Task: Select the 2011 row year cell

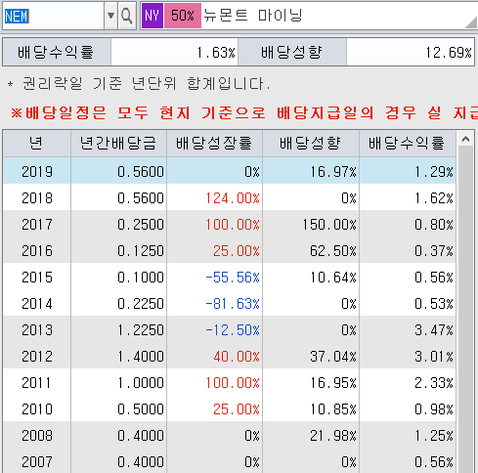Action: [37, 383]
